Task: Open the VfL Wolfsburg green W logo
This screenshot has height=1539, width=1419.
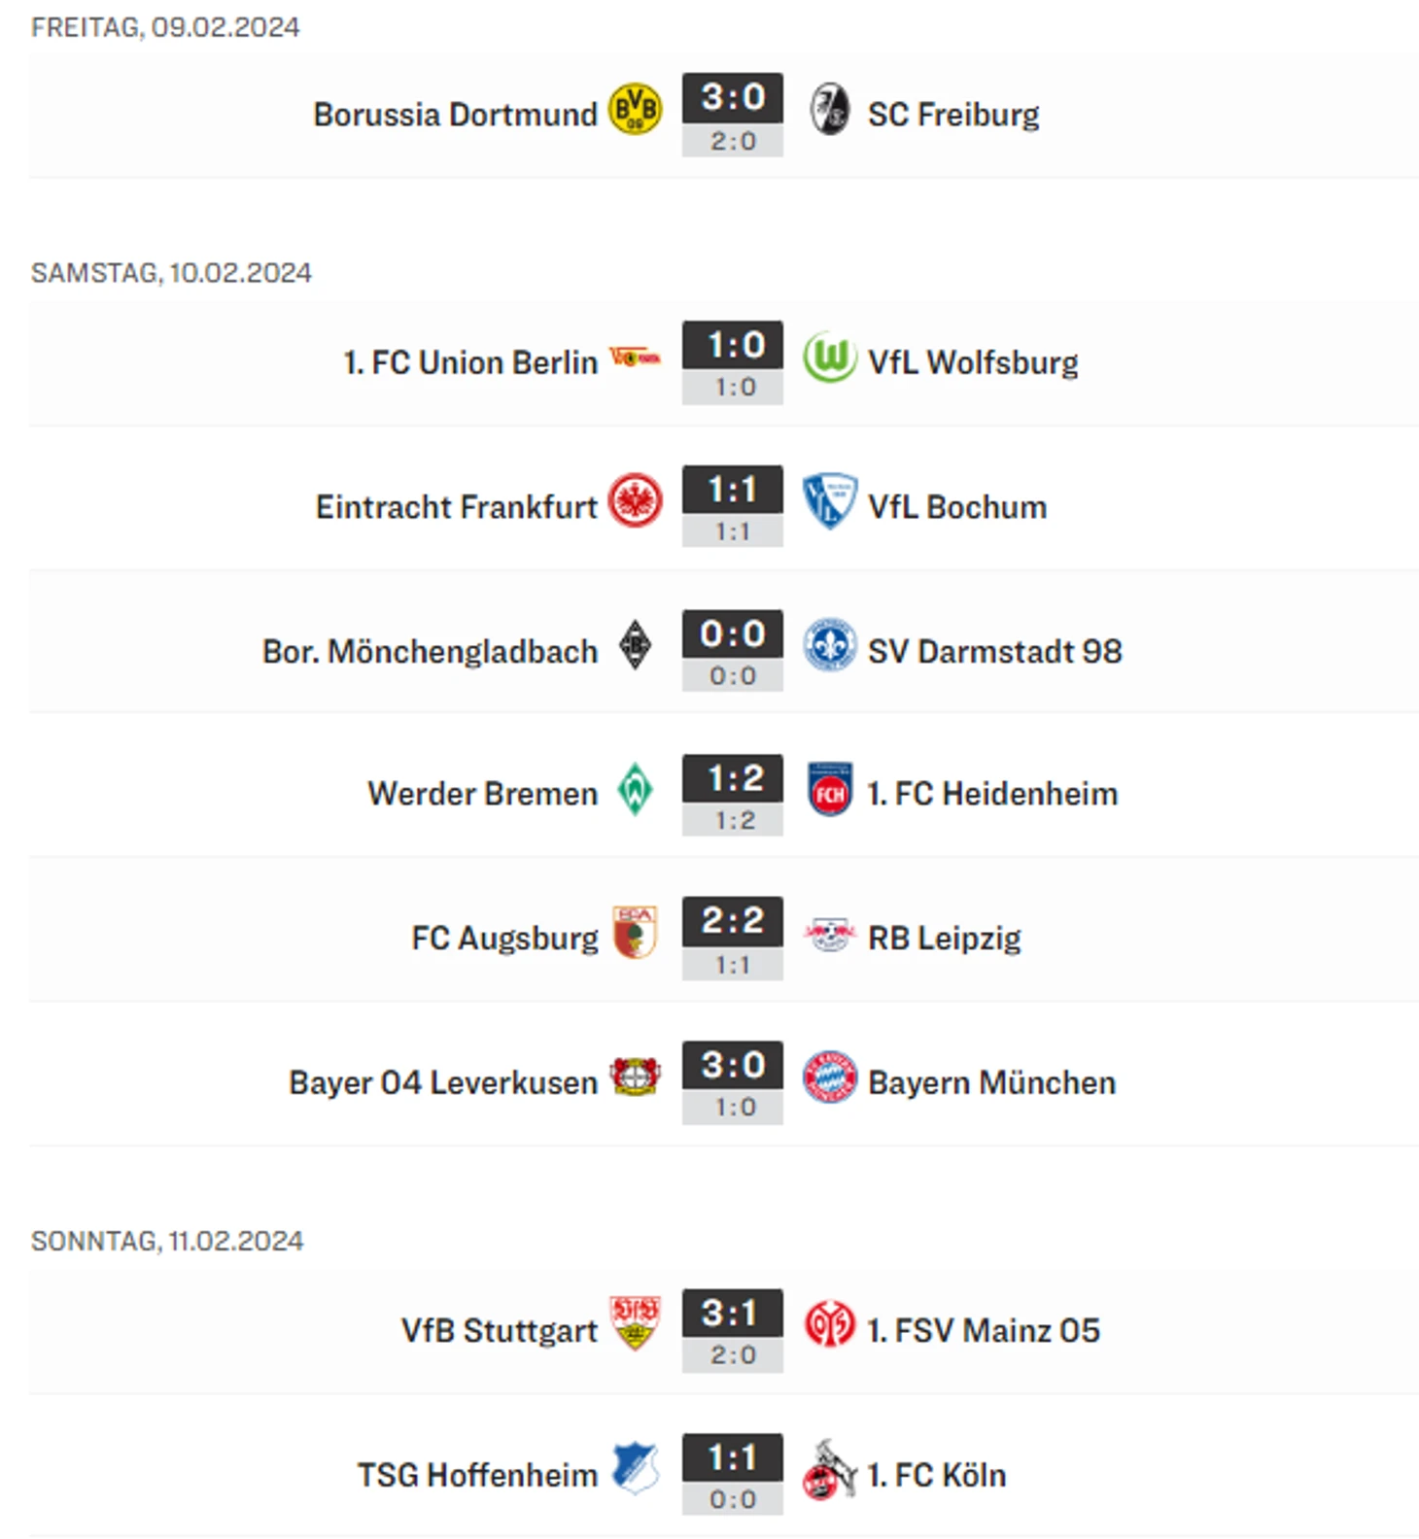Action: click(x=829, y=358)
